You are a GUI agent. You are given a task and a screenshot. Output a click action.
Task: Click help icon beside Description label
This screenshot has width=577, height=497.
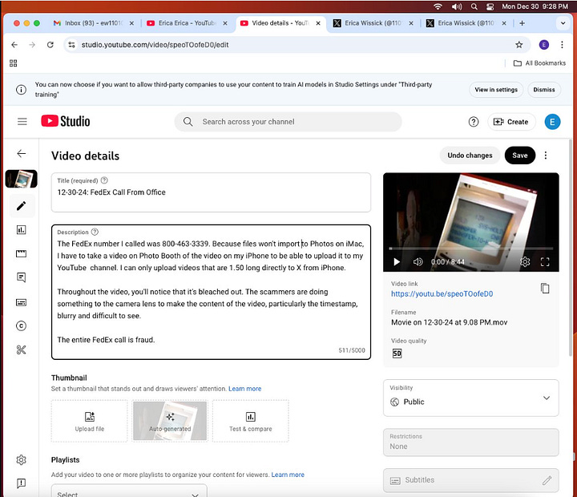[x=95, y=232]
